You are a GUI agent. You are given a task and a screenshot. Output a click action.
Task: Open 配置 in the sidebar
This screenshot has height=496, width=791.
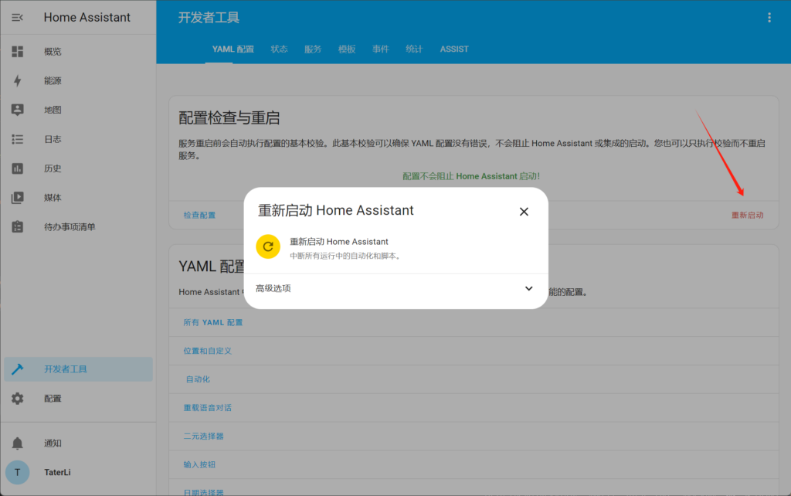pos(53,399)
